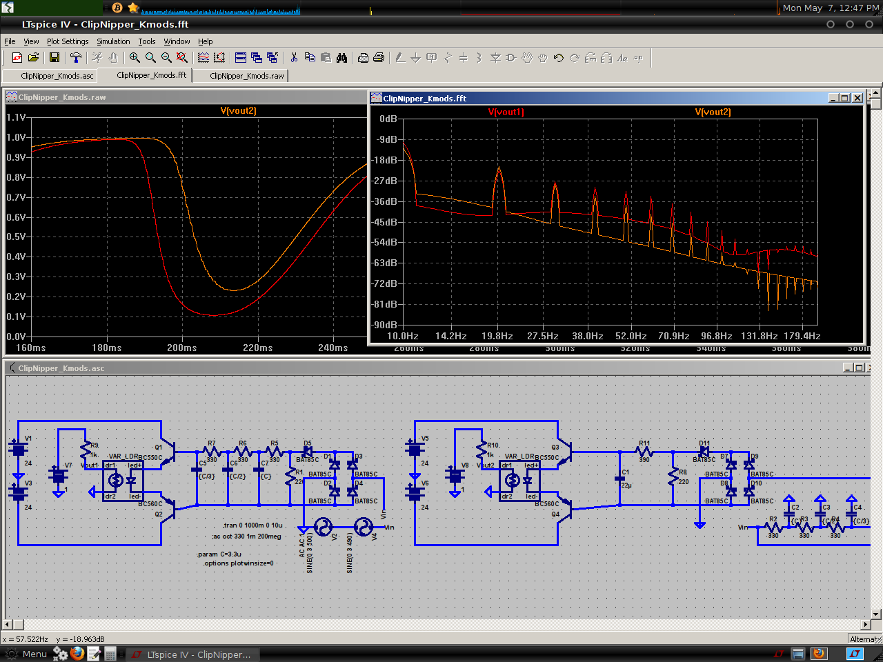
Task: Select the Inductor tool
Action: click(x=479, y=58)
